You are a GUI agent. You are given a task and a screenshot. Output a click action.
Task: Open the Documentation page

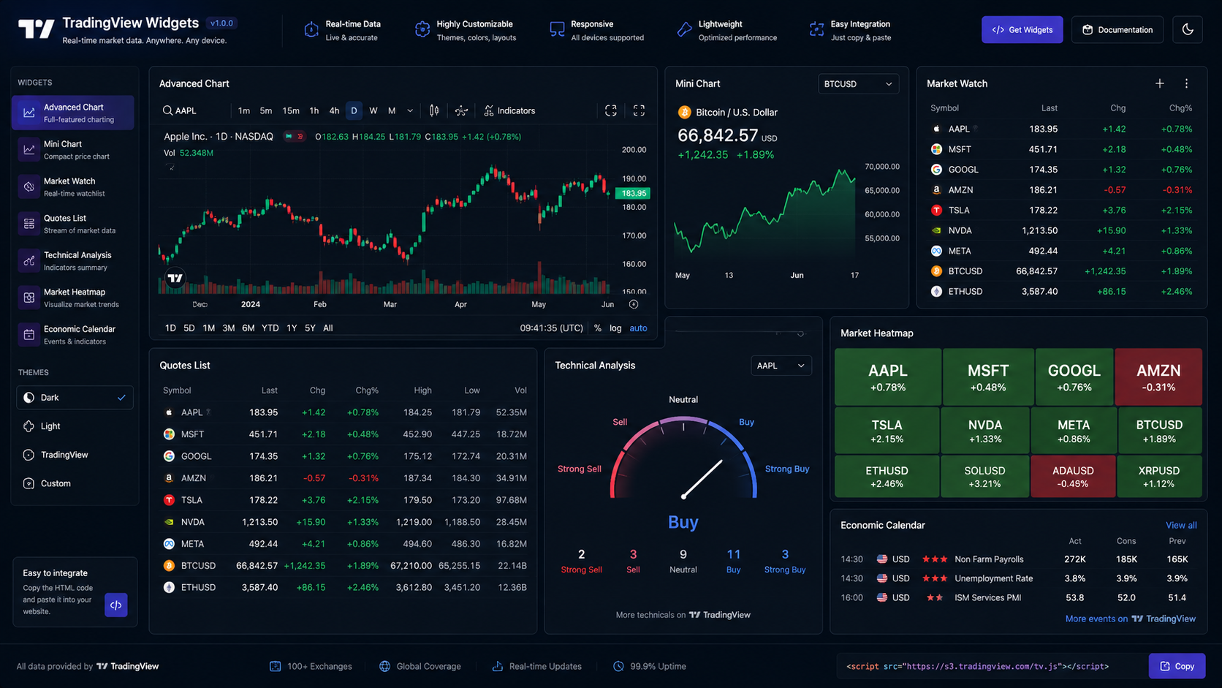1117,29
